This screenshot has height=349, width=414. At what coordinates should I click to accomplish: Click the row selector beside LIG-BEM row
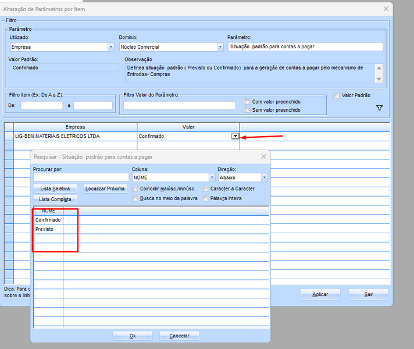click(x=9, y=136)
